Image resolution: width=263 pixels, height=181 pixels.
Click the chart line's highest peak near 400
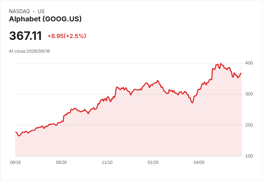tap(220, 64)
